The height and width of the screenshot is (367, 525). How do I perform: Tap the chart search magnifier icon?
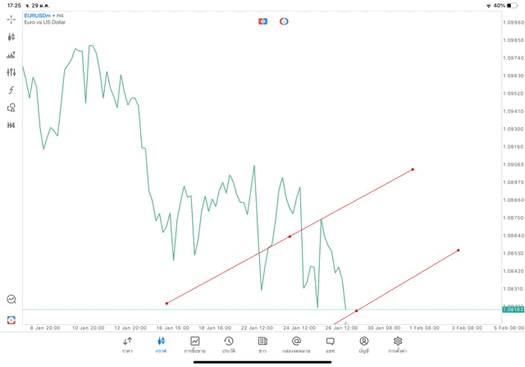pyautogui.click(x=11, y=300)
